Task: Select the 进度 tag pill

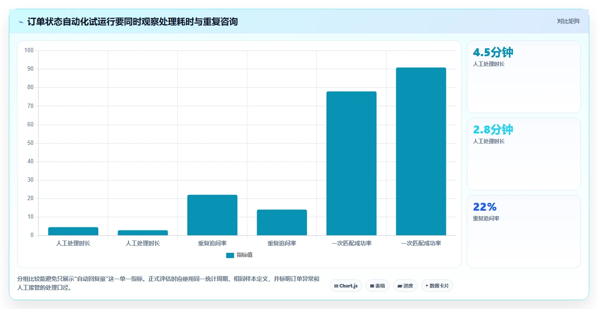Action: [405, 286]
